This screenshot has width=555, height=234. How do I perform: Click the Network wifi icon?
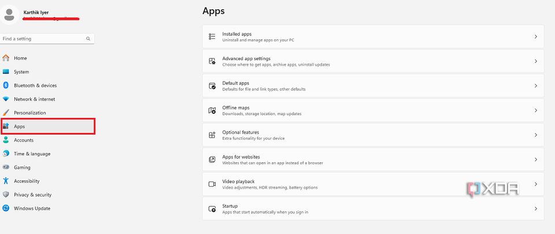tap(6, 99)
